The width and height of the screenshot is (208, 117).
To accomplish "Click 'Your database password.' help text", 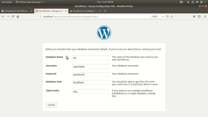I will [125, 74].
